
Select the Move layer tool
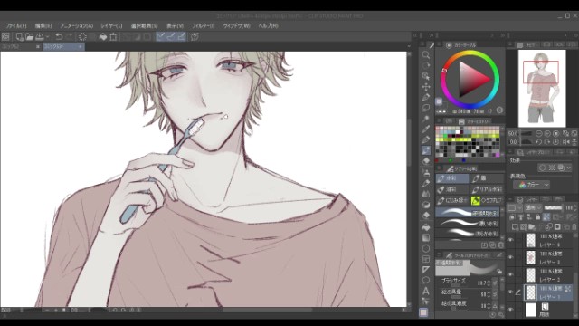click(426, 87)
